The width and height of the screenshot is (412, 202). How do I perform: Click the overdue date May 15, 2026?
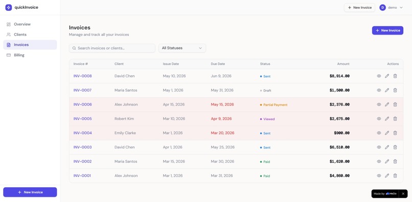[222, 104]
